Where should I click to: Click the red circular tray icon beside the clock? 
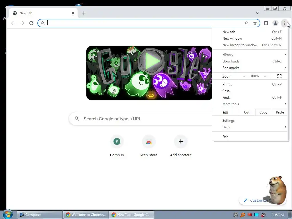[x=263, y=215]
